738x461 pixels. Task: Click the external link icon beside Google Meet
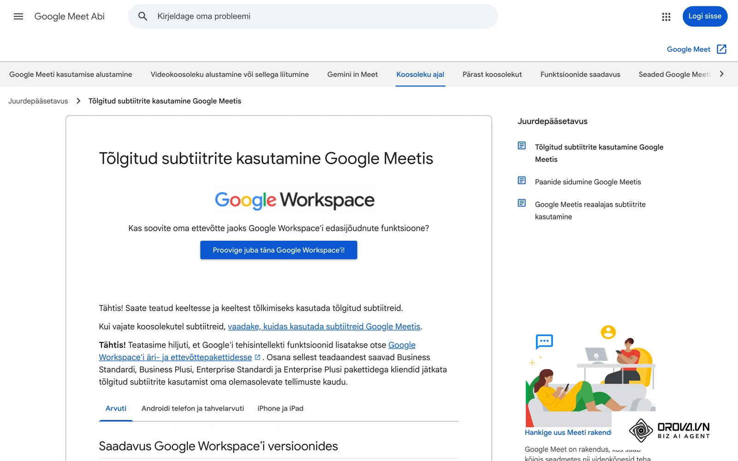click(722, 49)
